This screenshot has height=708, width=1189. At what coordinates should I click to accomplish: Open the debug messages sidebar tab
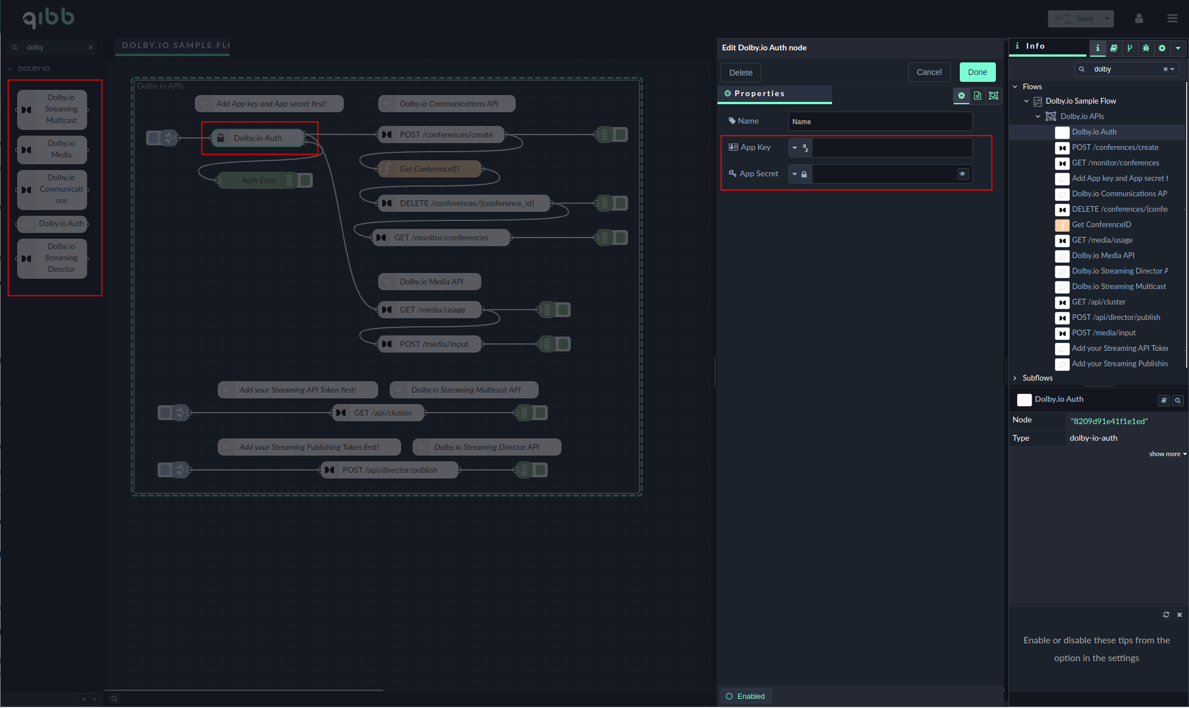(1145, 48)
